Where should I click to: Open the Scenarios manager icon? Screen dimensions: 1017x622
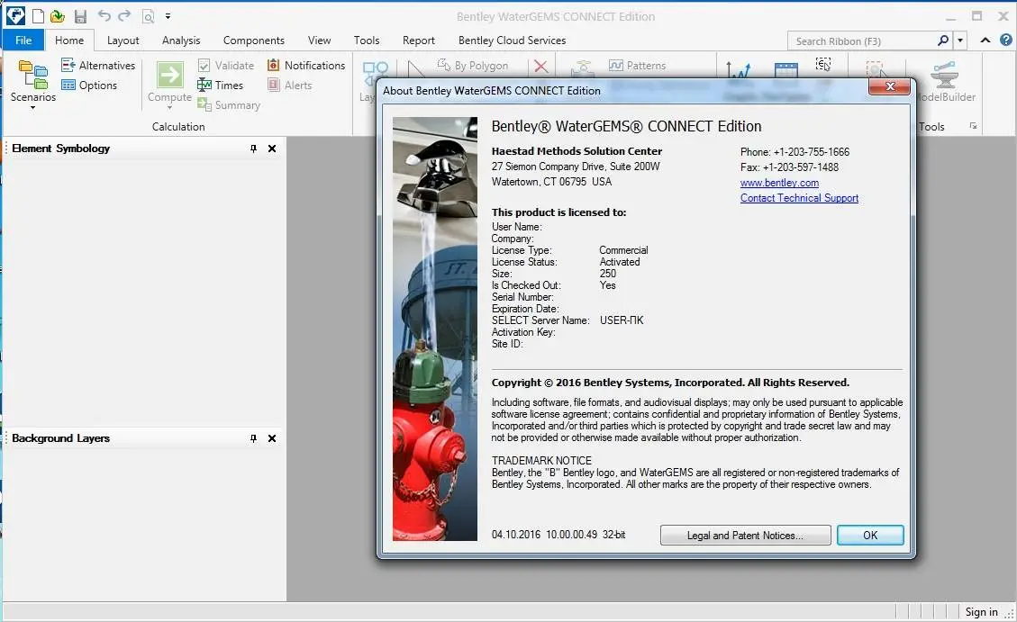tap(33, 75)
